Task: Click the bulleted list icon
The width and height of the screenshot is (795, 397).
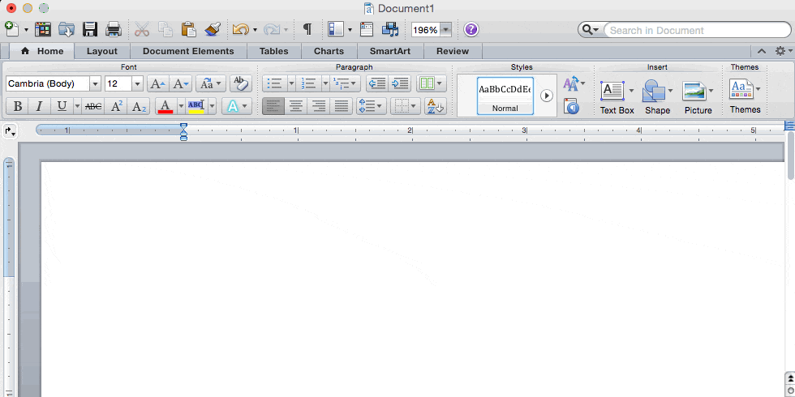Action: point(275,83)
